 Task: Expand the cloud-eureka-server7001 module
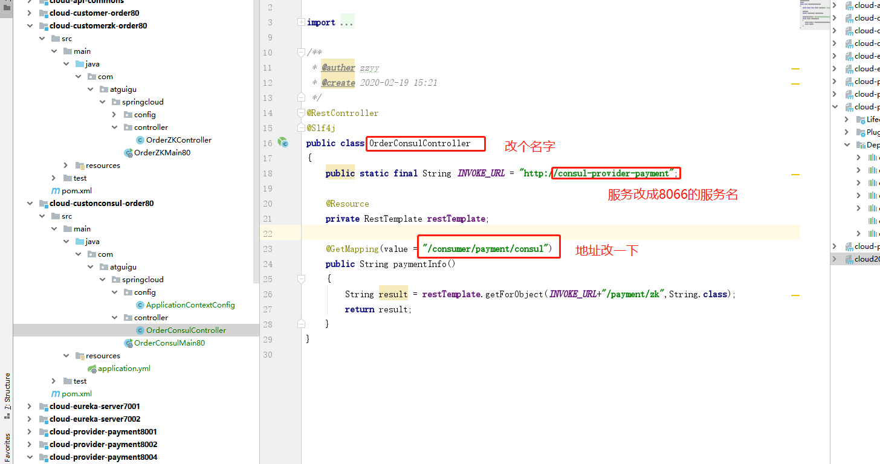30,407
